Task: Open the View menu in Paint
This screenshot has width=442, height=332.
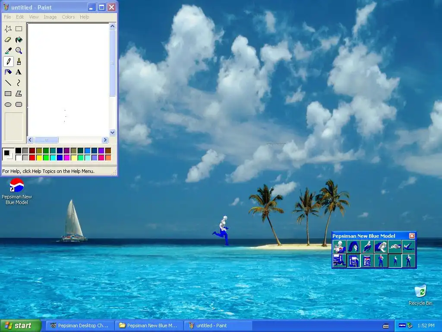Action: click(34, 17)
